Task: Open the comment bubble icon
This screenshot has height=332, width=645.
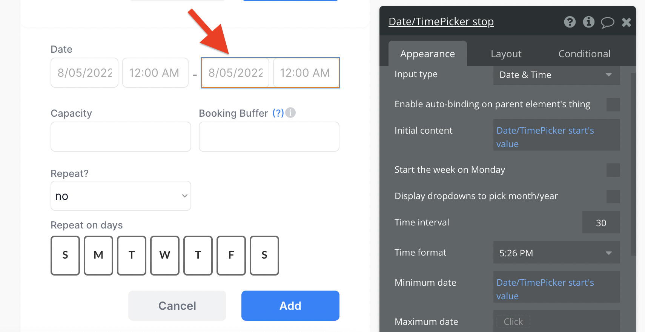Action: click(607, 23)
